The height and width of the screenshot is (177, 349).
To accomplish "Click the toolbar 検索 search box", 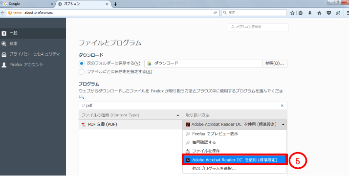I will tap(254, 13).
